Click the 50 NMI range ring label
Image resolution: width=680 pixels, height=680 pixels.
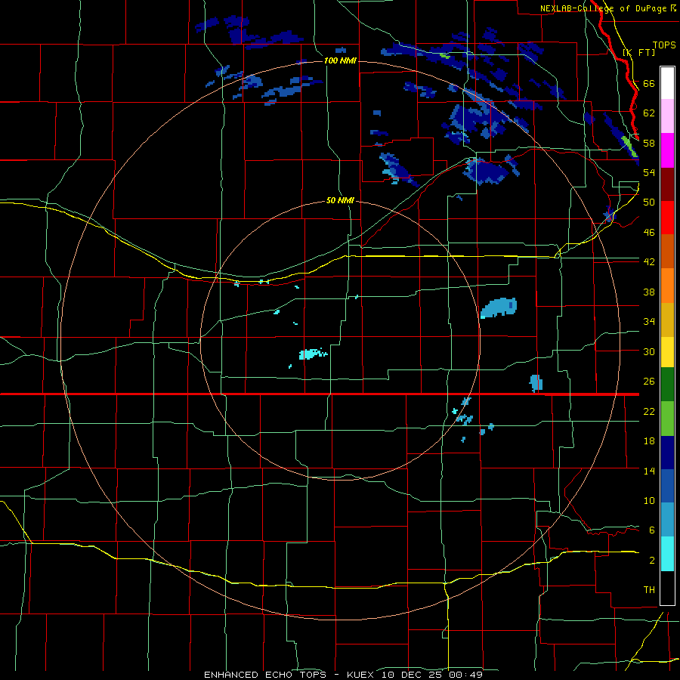point(340,200)
